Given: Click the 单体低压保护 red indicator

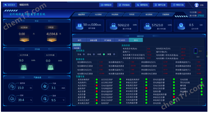Looking at the screenshot, I should (x=97, y=100).
